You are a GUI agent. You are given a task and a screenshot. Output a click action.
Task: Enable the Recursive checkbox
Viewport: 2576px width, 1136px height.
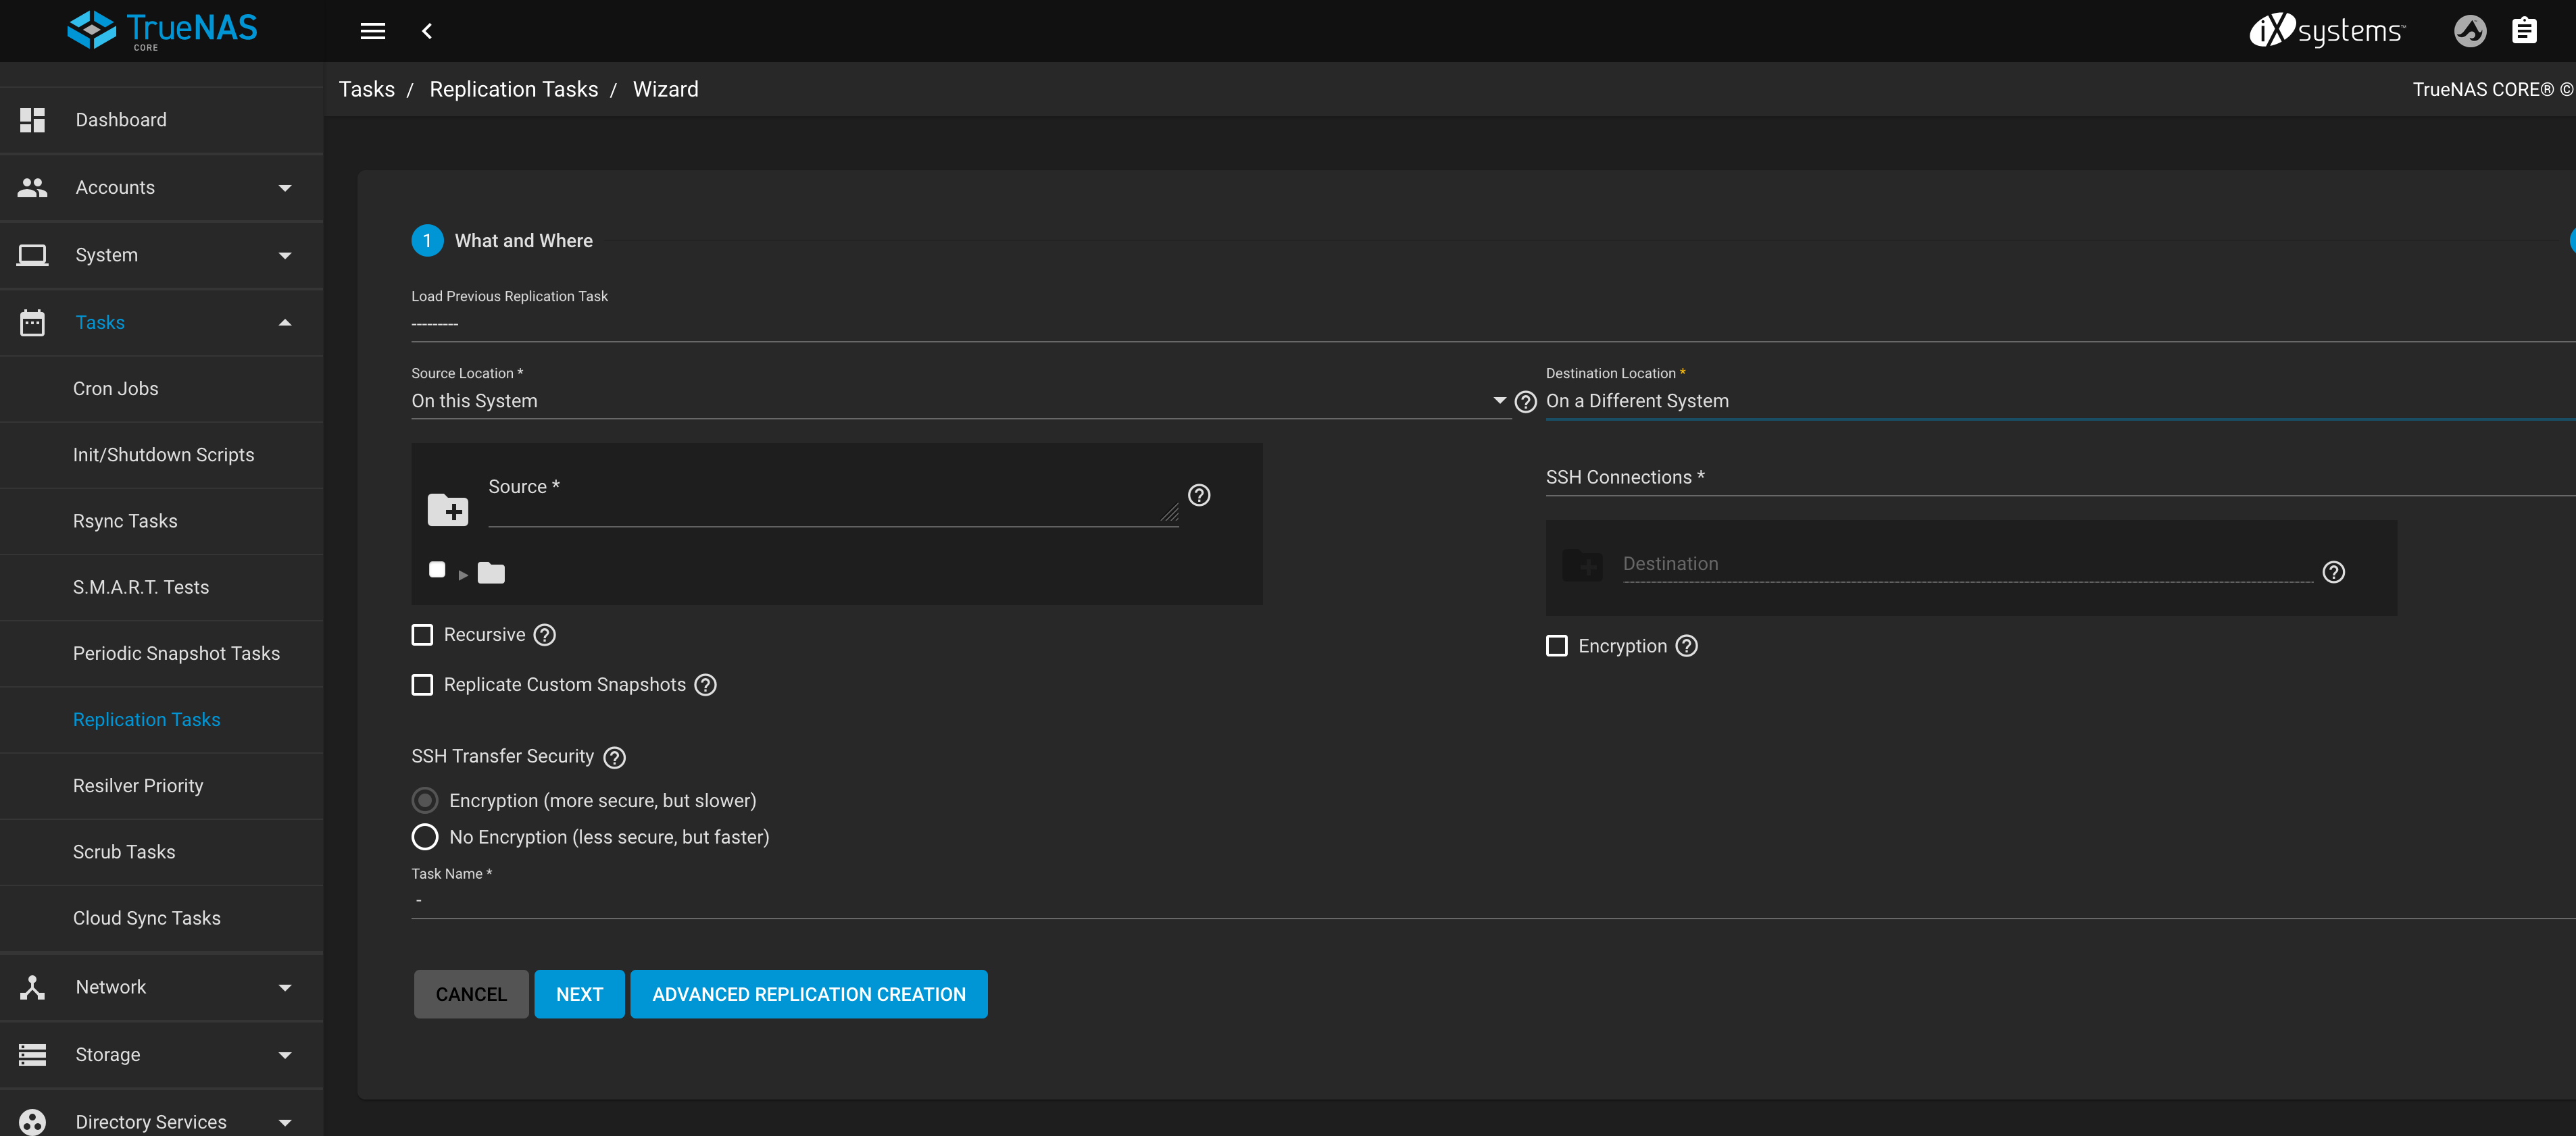pos(422,636)
